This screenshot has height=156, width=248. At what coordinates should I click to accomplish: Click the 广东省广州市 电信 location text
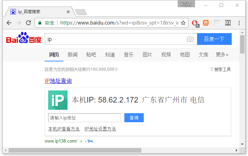(x=173, y=100)
